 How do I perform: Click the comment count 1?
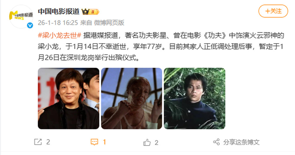point(104,142)
